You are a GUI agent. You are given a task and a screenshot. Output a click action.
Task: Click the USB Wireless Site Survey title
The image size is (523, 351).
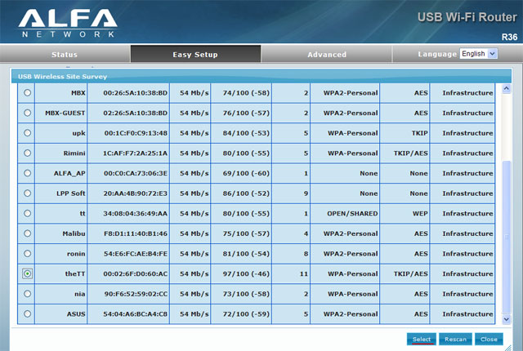(62, 77)
